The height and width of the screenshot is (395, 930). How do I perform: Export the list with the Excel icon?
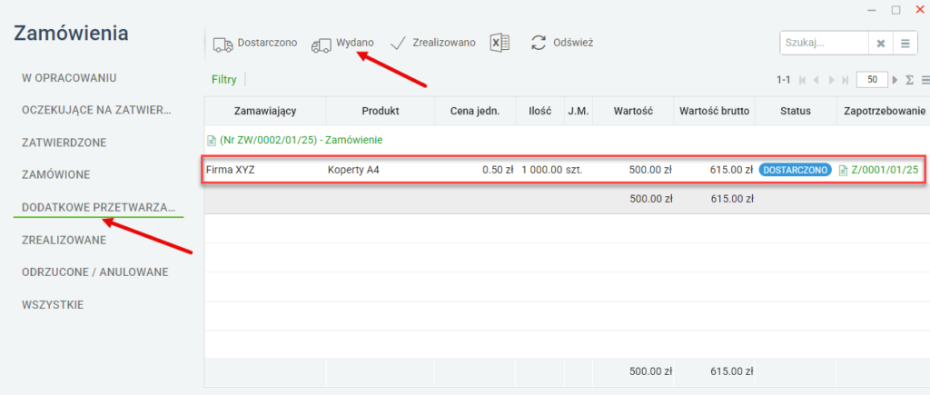500,43
